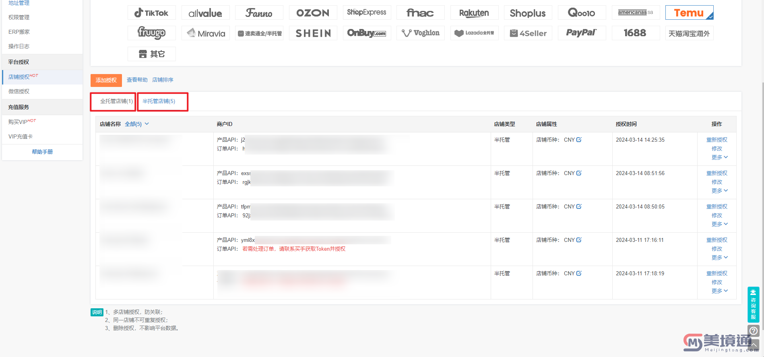This screenshot has width=764, height=357.
Task: Click the question mark help icon
Action: click(753, 331)
